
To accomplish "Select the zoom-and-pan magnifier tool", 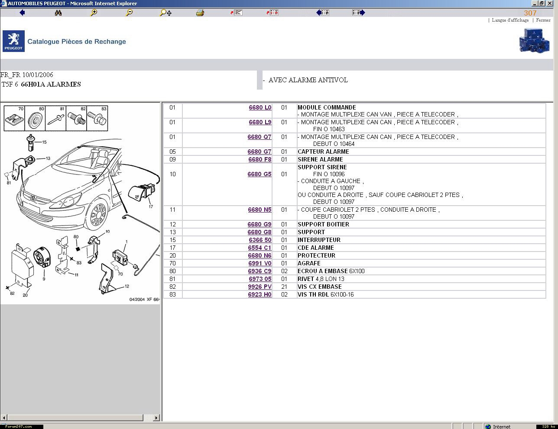I will coord(165,13).
